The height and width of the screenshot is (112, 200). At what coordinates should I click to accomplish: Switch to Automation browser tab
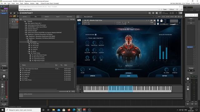click(69, 16)
